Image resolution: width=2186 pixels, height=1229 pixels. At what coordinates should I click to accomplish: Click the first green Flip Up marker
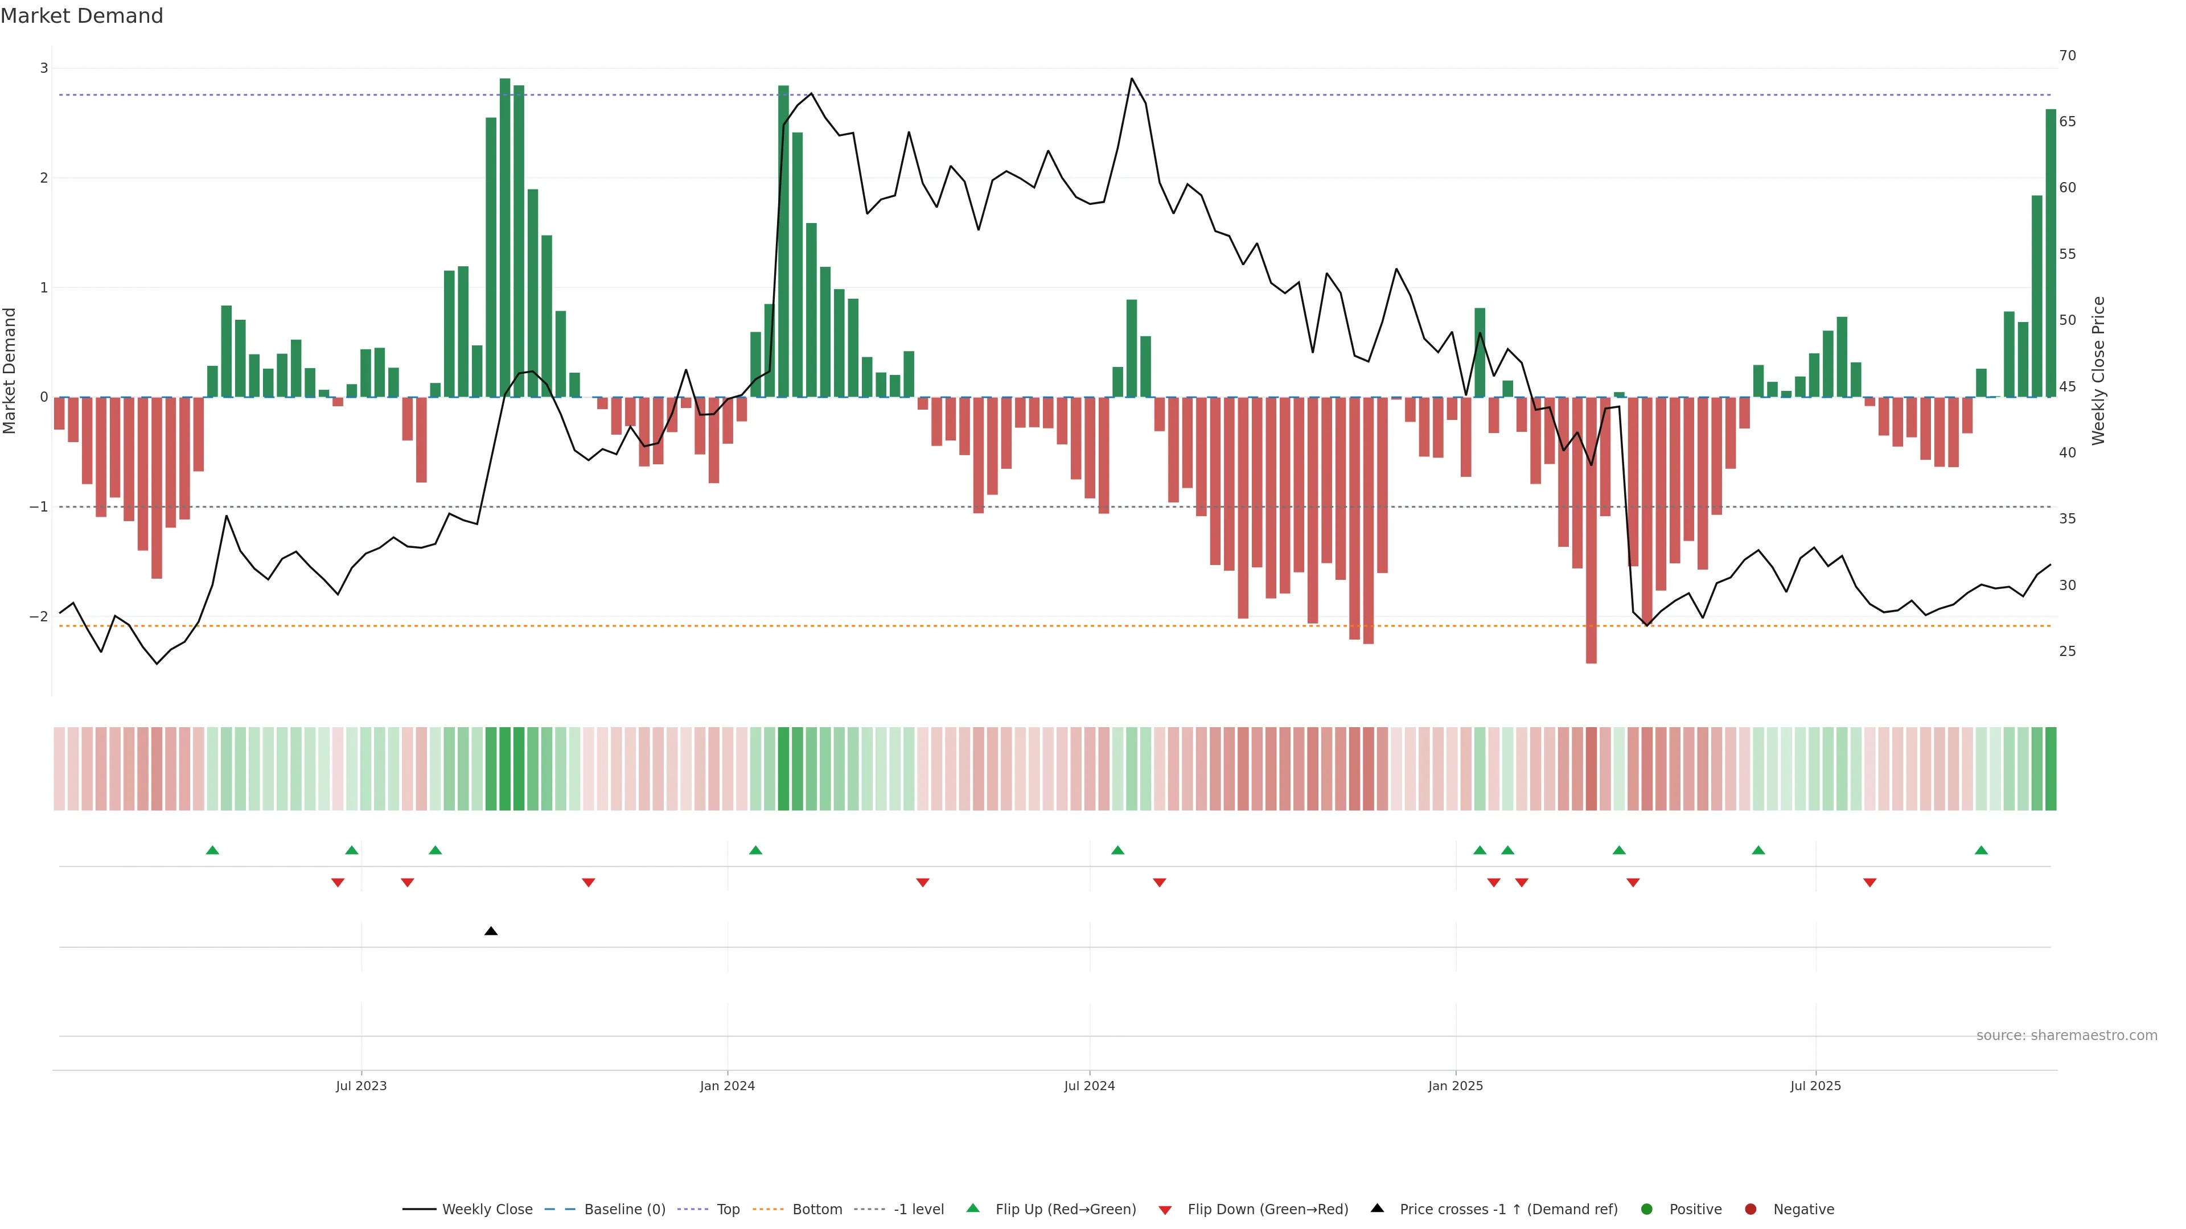pyautogui.click(x=212, y=850)
